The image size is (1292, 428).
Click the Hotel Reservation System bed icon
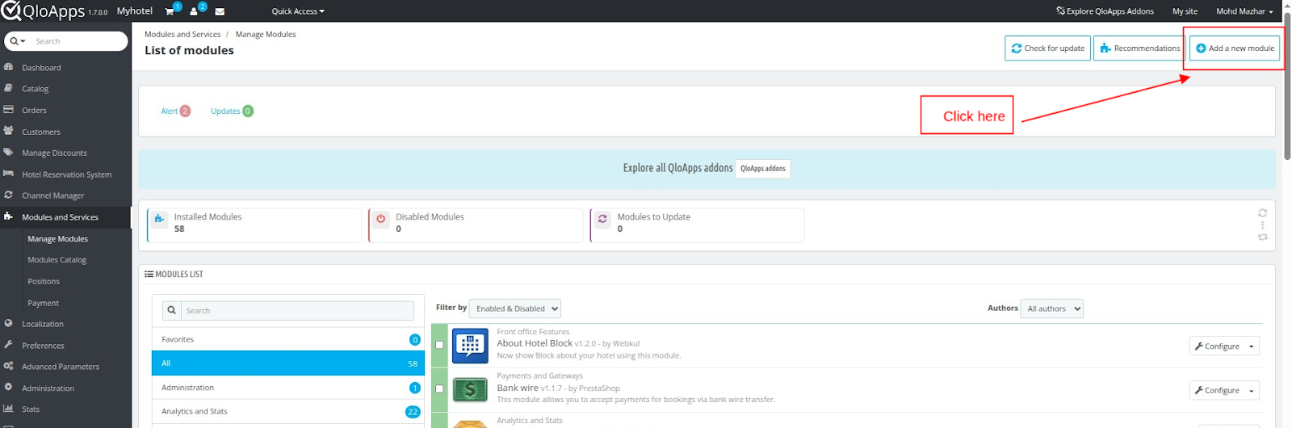tap(8, 174)
